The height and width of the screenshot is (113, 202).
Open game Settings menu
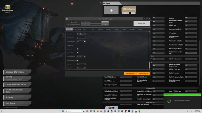click(17, 97)
